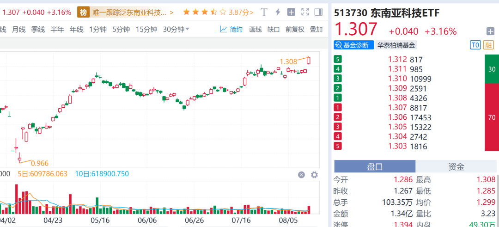Screen dimensions: 499x227
Task: Click the 量比 3.23 value
Action: coord(488,213)
